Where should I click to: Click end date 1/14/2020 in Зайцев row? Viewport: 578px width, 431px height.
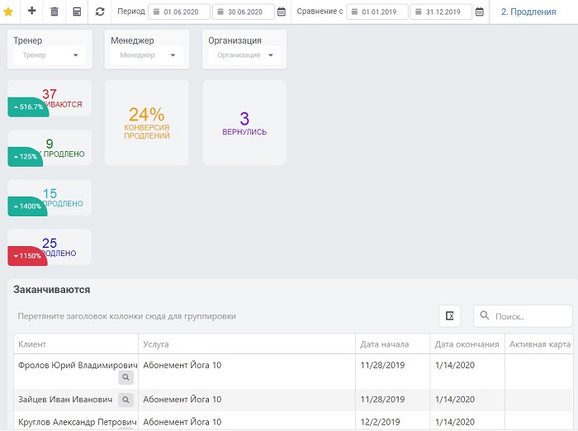click(454, 400)
